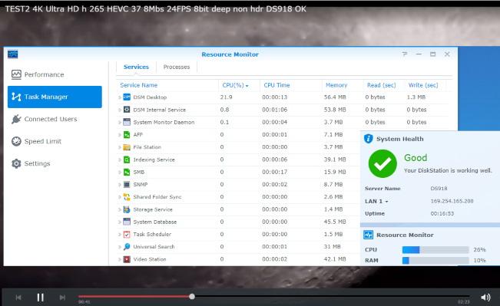Click the DSM Desktop service icon
This screenshot has width=500, height=306.
(x=127, y=97)
